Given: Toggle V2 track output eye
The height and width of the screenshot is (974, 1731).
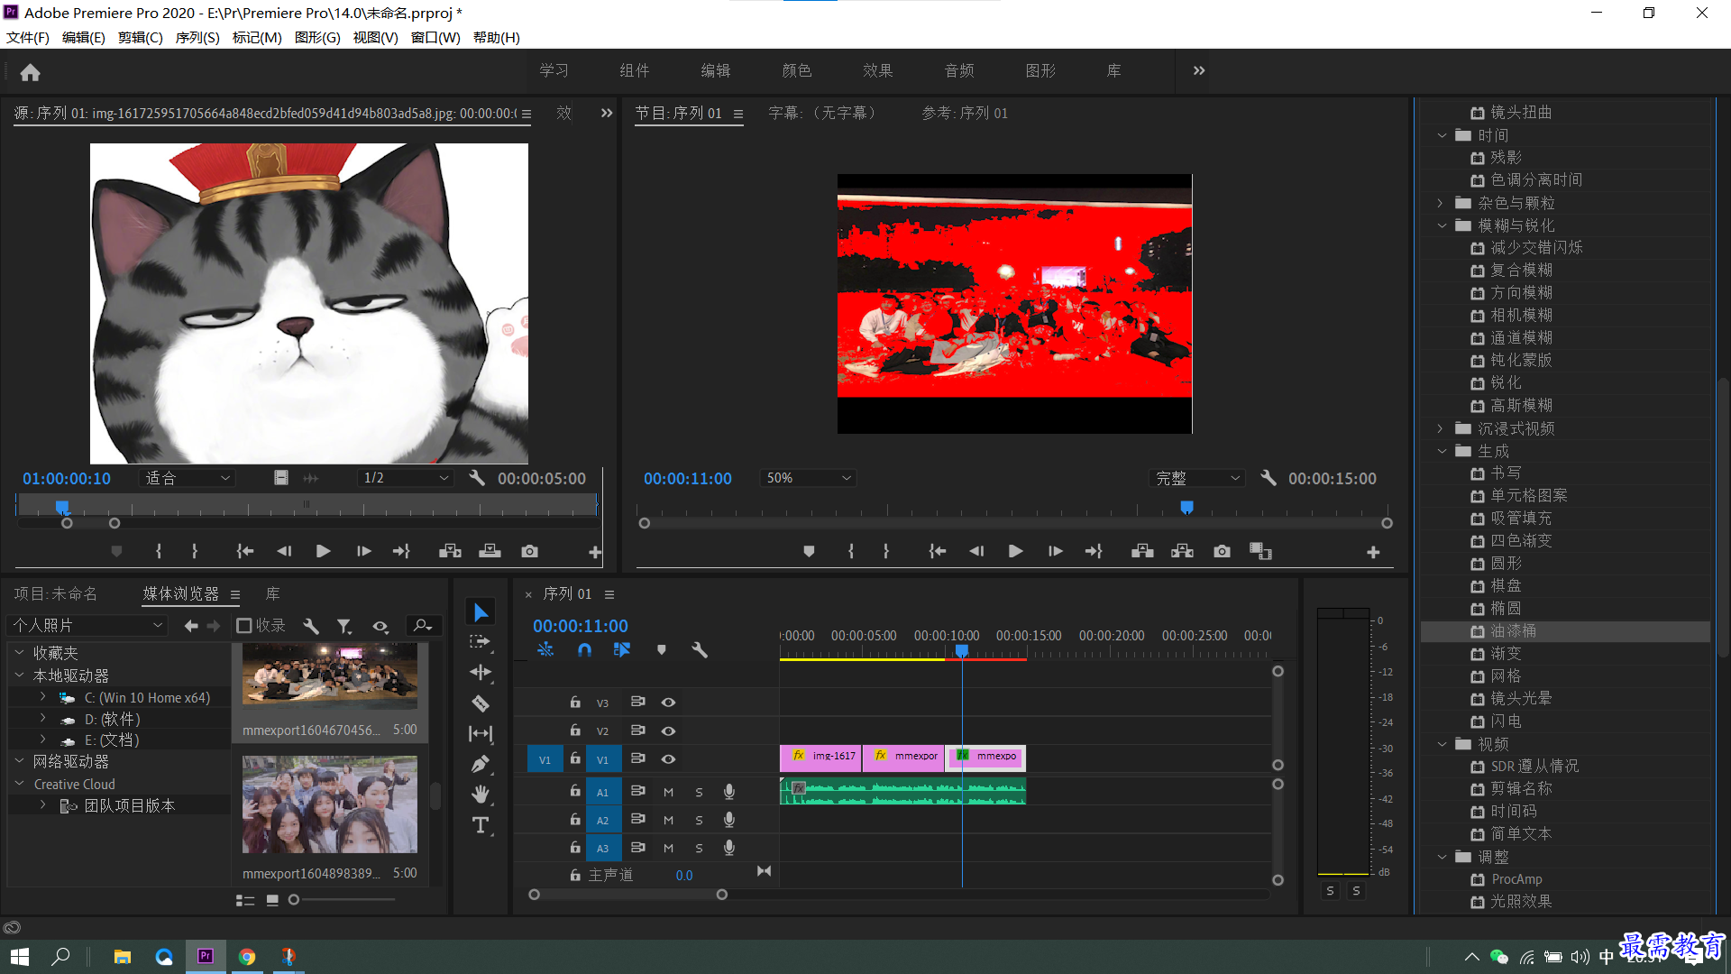Looking at the screenshot, I should pyautogui.click(x=668, y=730).
